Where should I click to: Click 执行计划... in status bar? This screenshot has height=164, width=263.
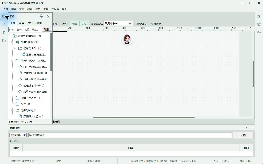(x=246, y=161)
